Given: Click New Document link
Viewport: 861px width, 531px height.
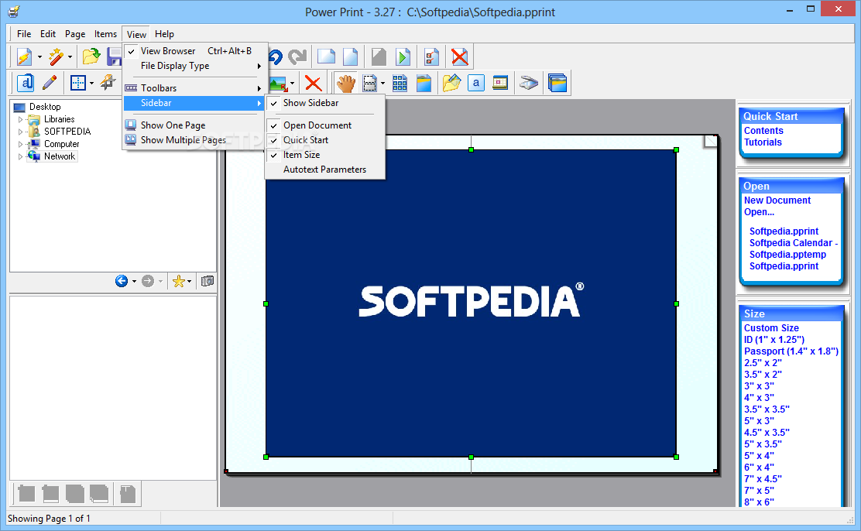Looking at the screenshot, I should coord(777,200).
